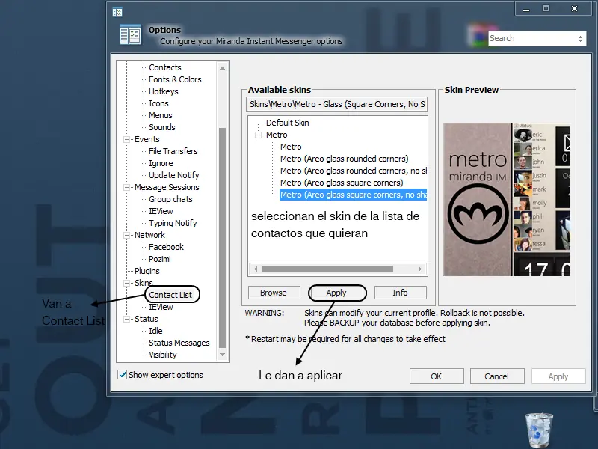
Task: Open the Search box dropdown arrows
Action: pyautogui.click(x=580, y=39)
